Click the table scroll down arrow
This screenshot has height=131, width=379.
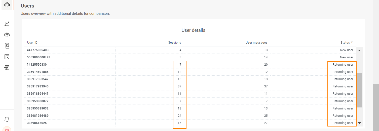[x=359, y=123]
